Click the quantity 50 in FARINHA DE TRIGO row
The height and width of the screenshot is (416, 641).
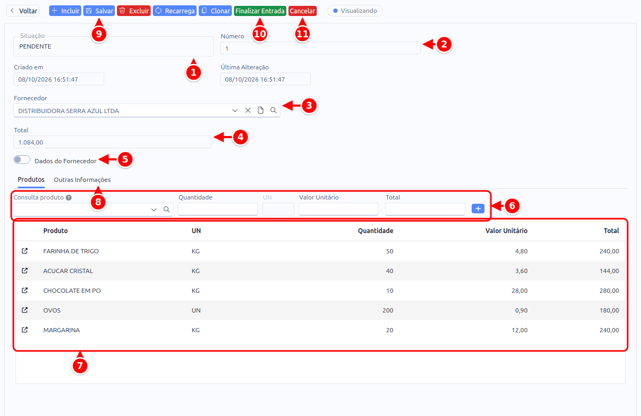point(389,251)
